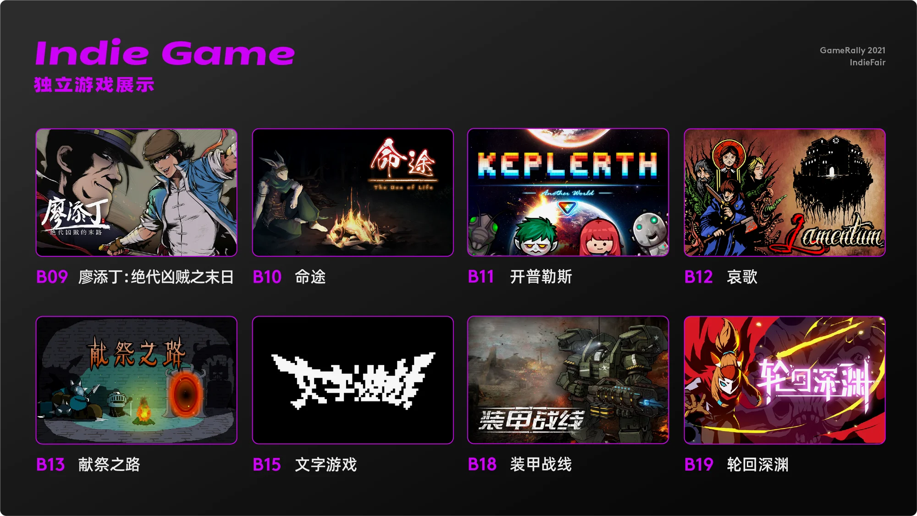This screenshot has width=917, height=516.
Task: Open the 献祭之路 pixel art thumbnail
Action: [x=137, y=380]
